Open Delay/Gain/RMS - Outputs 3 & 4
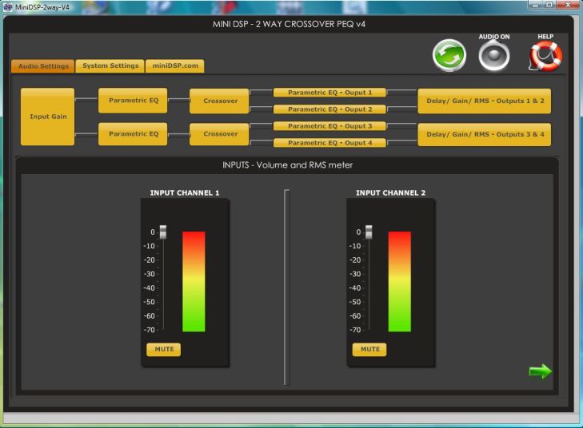 pos(485,134)
